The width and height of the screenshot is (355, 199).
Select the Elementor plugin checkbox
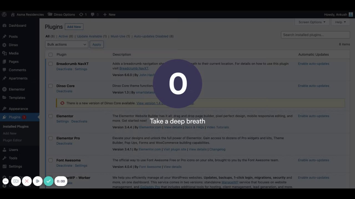50,116
